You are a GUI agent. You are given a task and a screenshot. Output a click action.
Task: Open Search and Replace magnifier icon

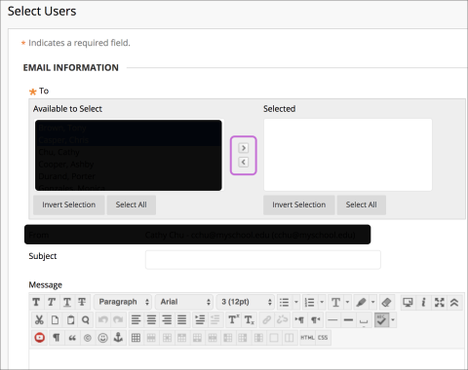(x=86, y=320)
